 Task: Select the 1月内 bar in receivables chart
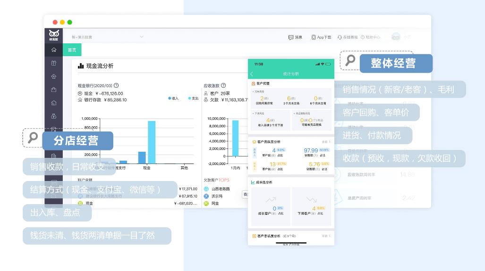(x=235, y=138)
